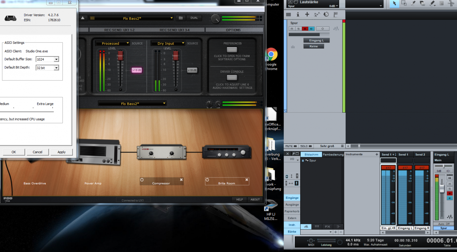Image resolution: width=457 pixels, height=252 pixels.
Task: Toggle record arm on Spur track
Action: point(305,29)
